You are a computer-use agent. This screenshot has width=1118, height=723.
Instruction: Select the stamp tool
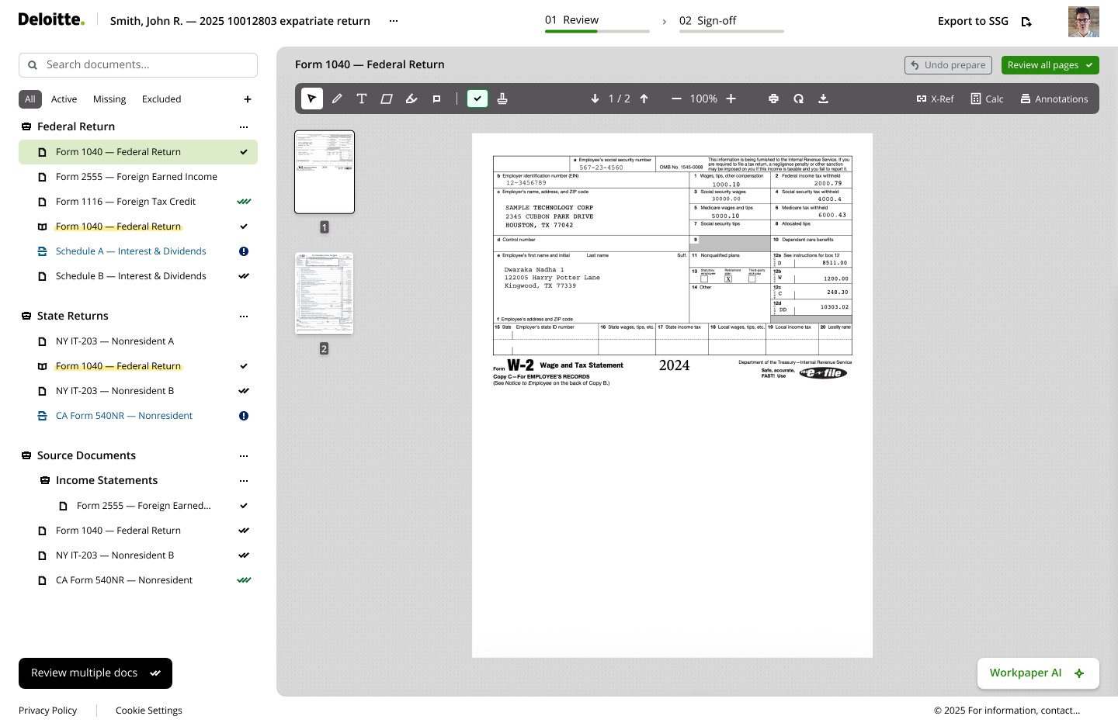coord(502,99)
